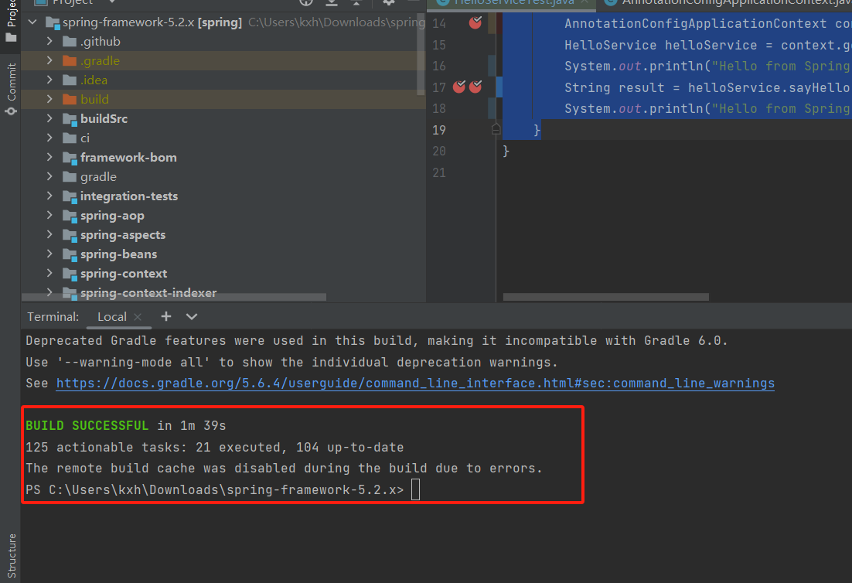Toggle the breakpoint on line 14
852x583 pixels.
point(475,23)
